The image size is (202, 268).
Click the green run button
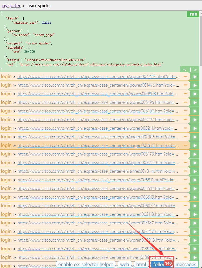[x=193, y=14]
